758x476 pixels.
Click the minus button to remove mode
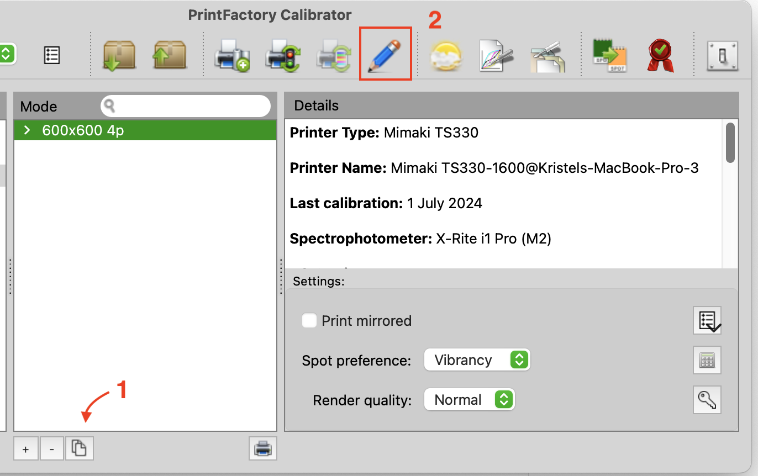tap(52, 449)
